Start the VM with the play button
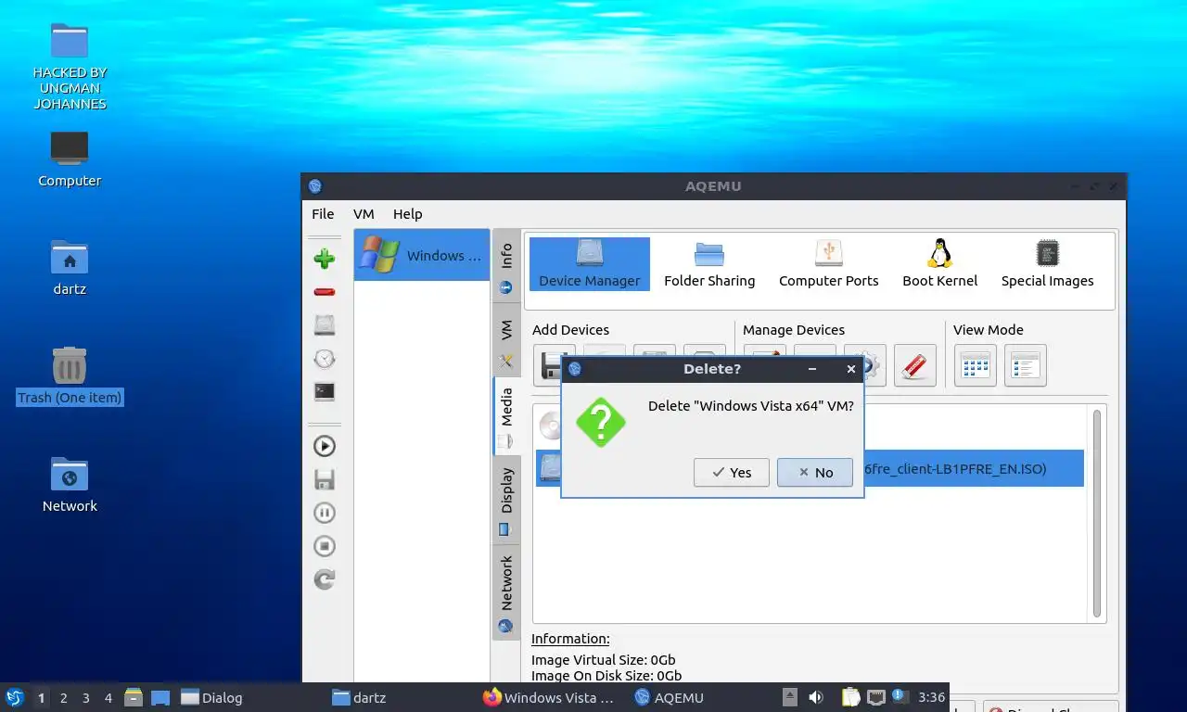The height and width of the screenshot is (712, 1187). click(325, 446)
